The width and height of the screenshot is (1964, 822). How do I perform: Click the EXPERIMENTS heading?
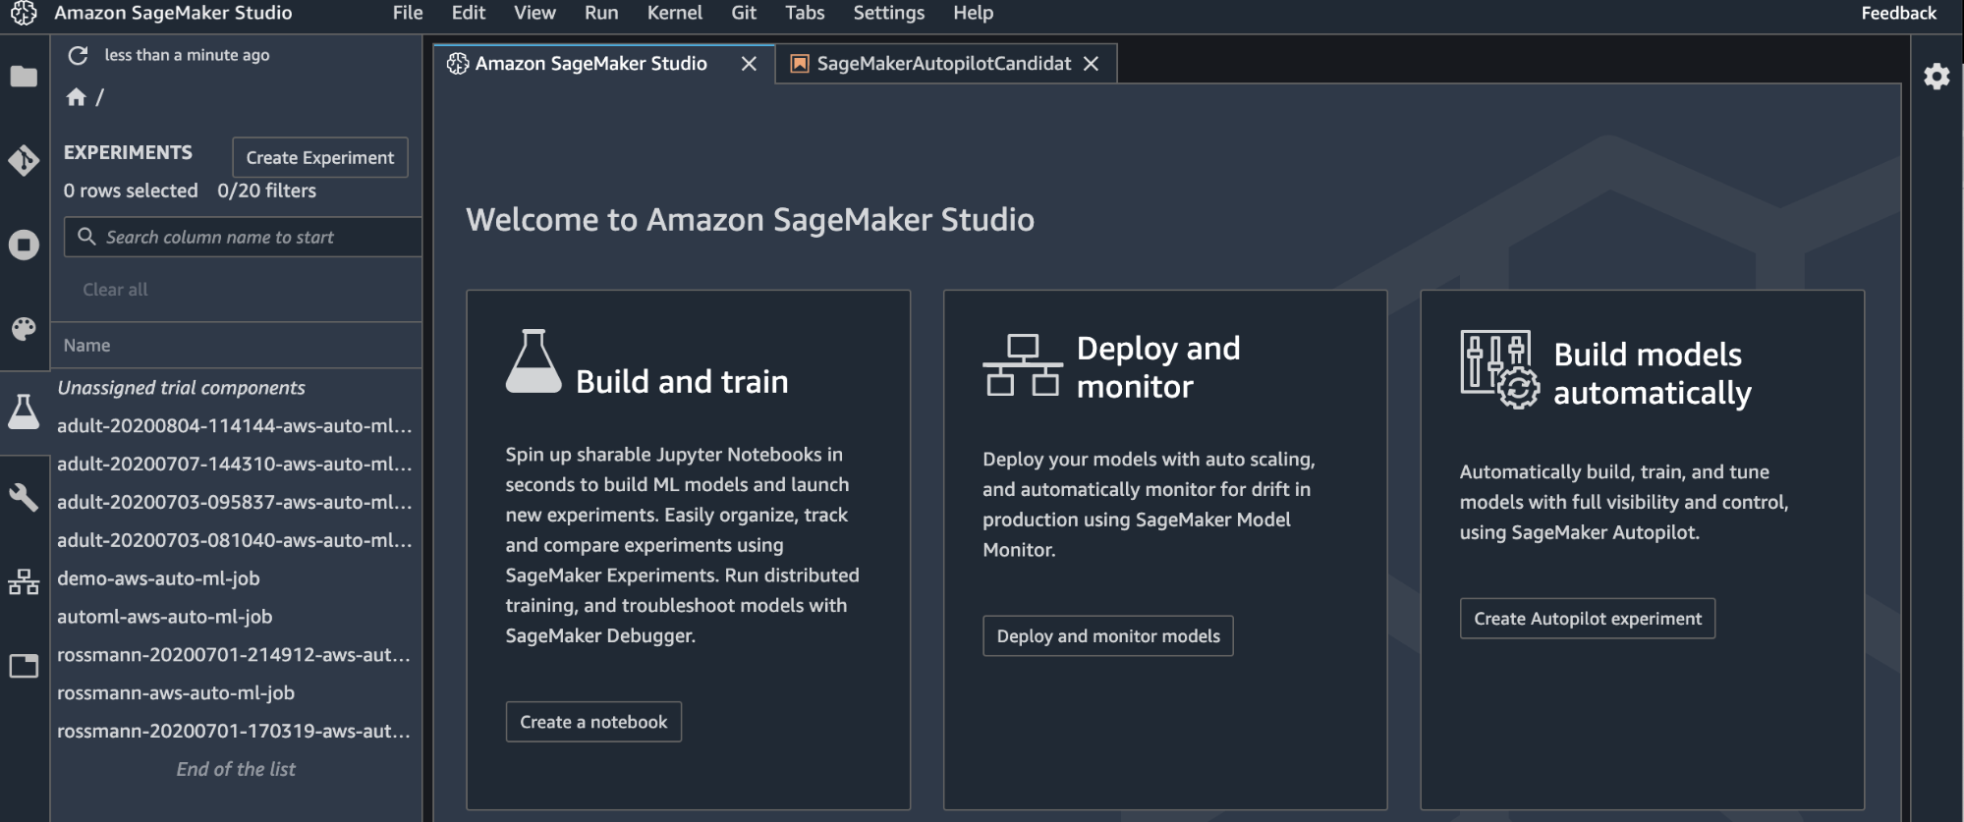(128, 152)
